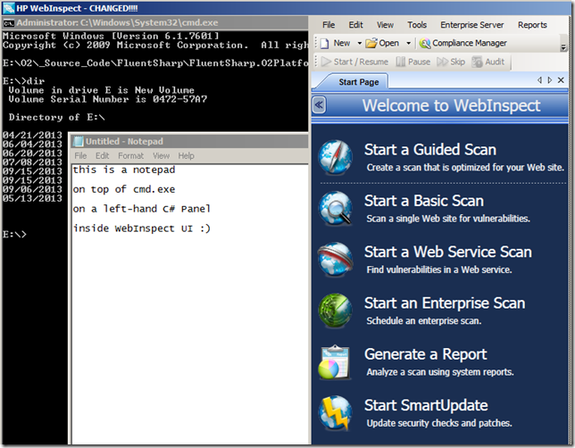Open the Format menu in Notepad
575x448 pixels.
click(130, 155)
